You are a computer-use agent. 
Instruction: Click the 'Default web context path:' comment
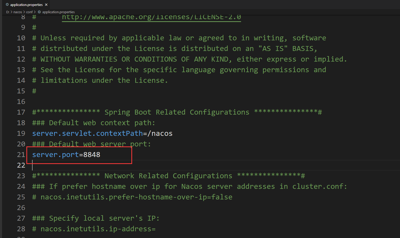pyautogui.click(x=94, y=123)
